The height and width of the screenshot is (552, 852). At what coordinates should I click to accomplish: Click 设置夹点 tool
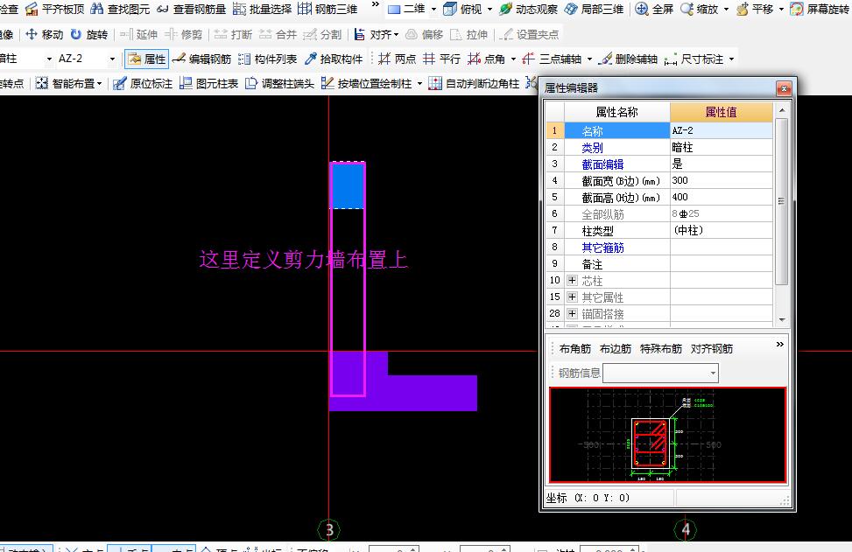pyautogui.click(x=529, y=34)
